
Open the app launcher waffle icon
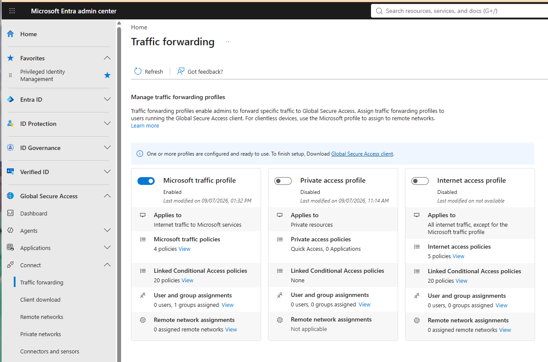[x=12, y=11]
